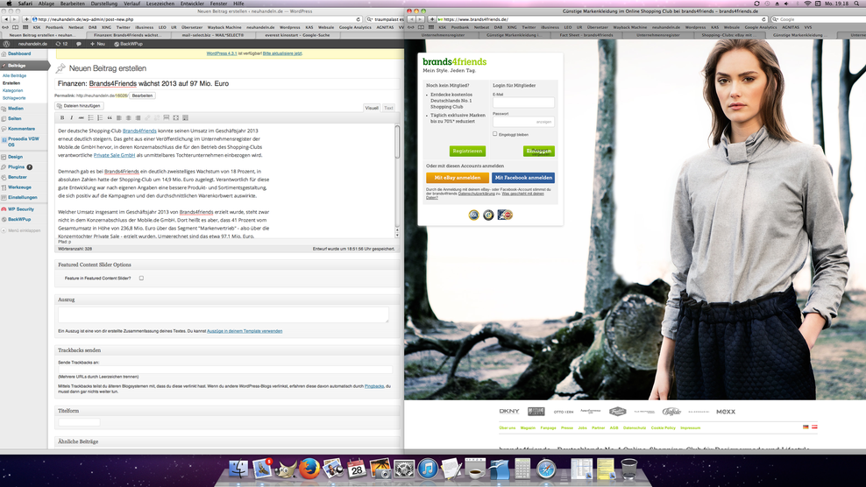
Task: Click Bearbeiten next to the permalink
Action: pyautogui.click(x=142, y=95)
